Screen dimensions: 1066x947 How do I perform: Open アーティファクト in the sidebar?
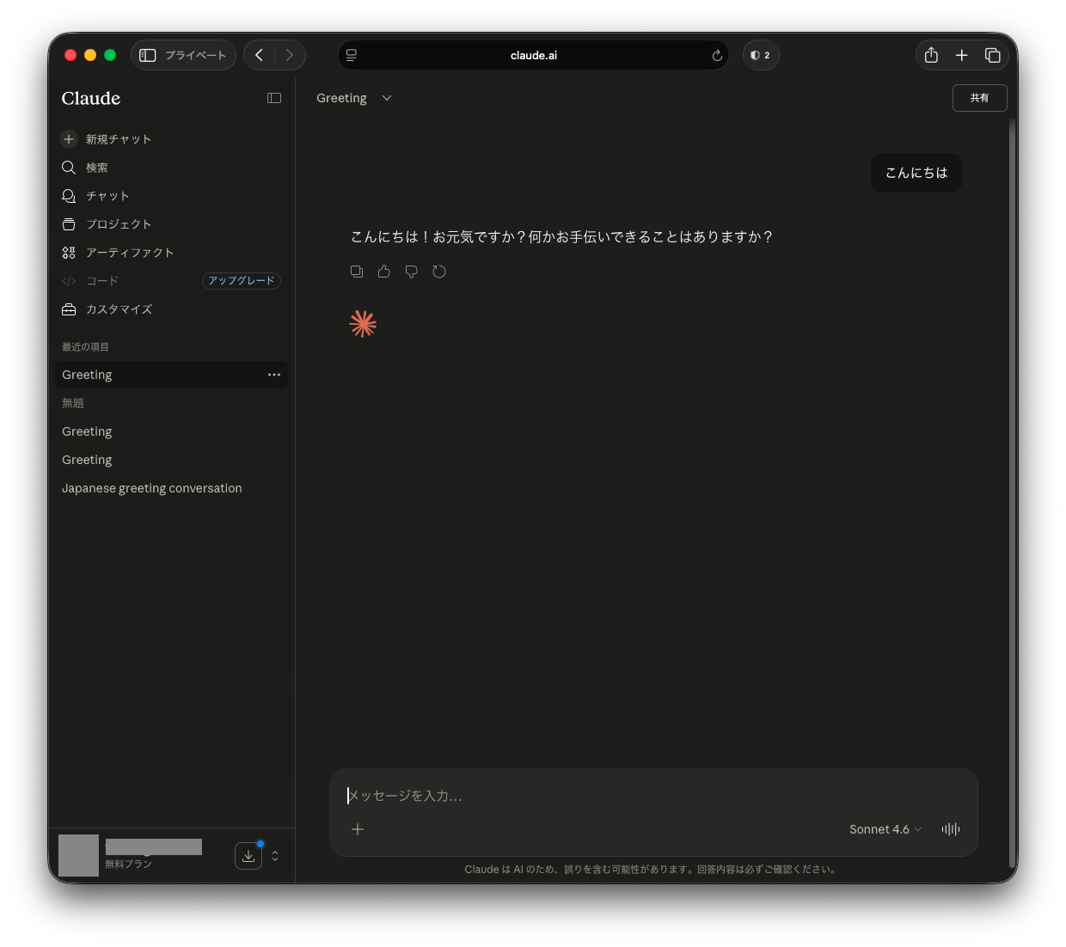[x=130, y=253]
